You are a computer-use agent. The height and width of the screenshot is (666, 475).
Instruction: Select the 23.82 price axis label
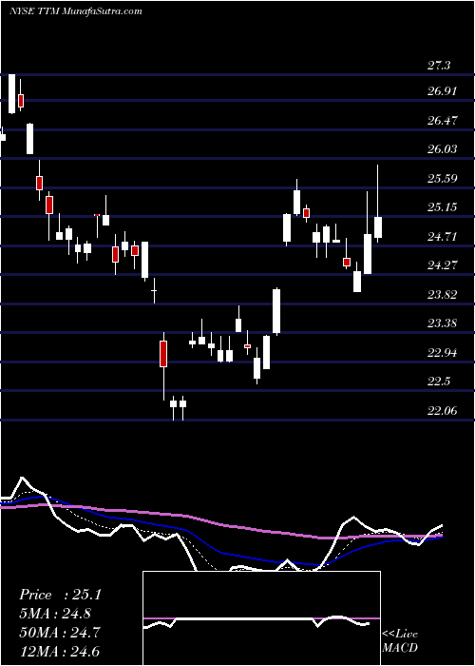(442, 294)
